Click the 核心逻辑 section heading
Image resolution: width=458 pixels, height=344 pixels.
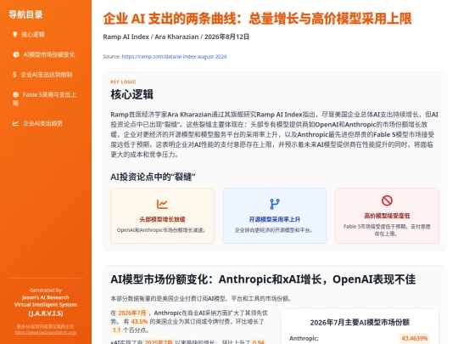coord(131,94)
